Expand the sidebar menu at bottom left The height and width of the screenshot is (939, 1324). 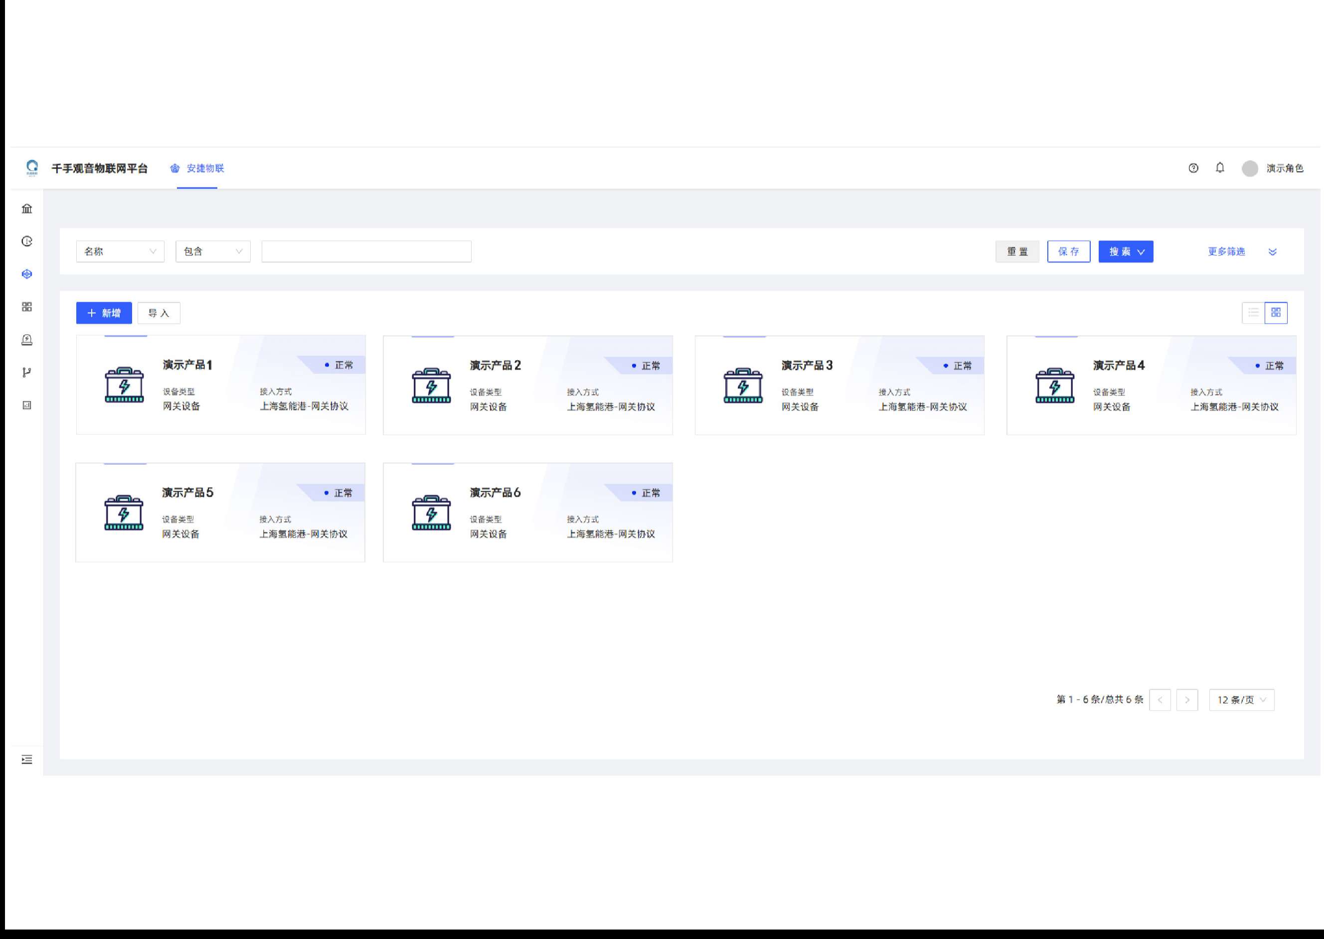coord(26,760)
